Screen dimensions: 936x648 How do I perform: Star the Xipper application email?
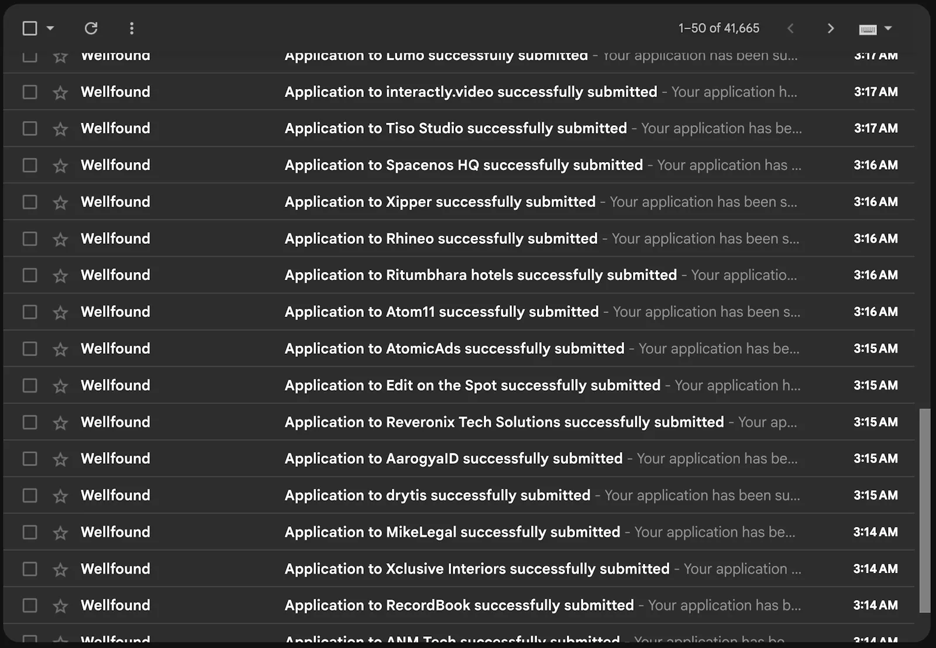point(60,202)
